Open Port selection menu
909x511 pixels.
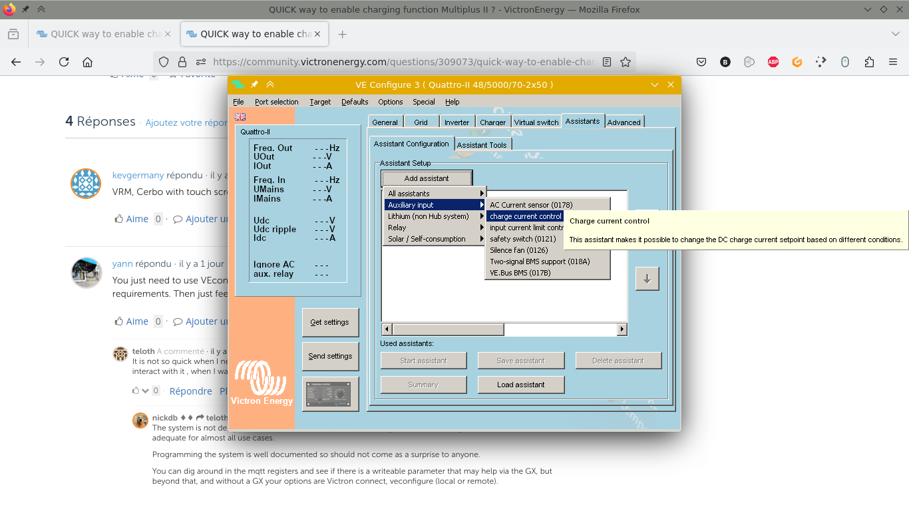tap(276, 102)
